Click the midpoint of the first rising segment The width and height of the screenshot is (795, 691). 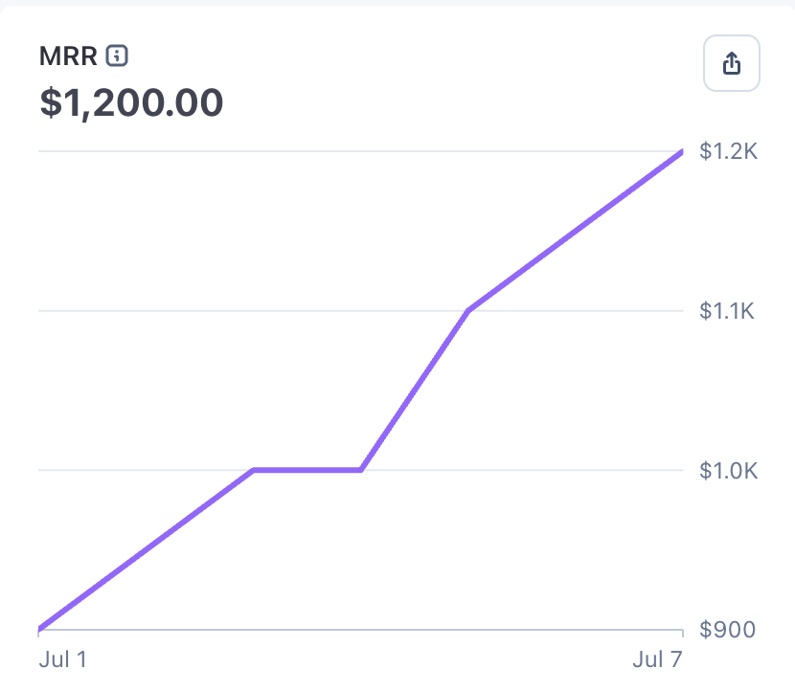click(x=146, y=549)
